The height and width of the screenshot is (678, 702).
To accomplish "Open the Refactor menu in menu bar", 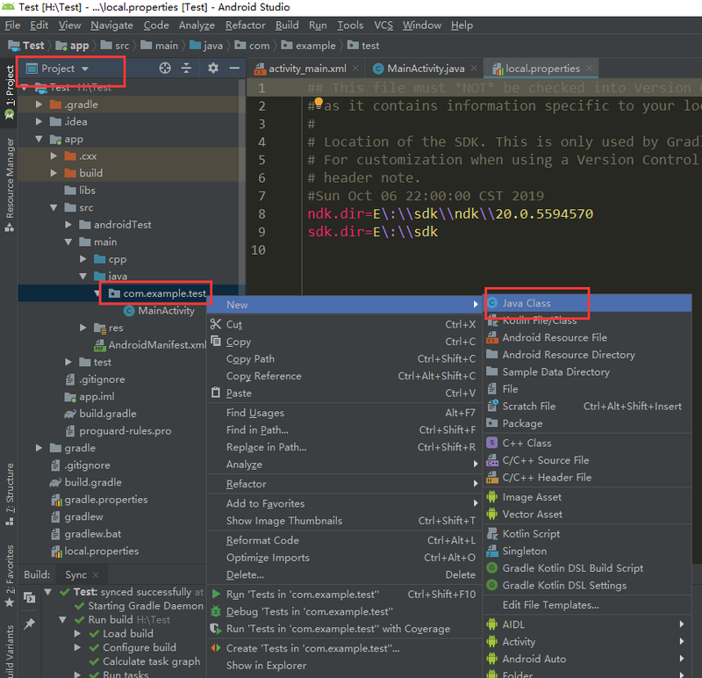I will pos(245,25).
